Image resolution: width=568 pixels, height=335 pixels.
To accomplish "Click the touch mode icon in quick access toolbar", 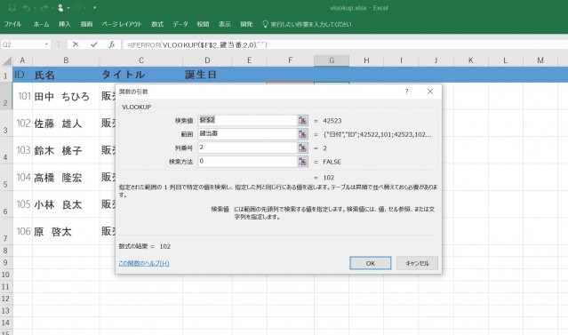I will click(60, 8).
